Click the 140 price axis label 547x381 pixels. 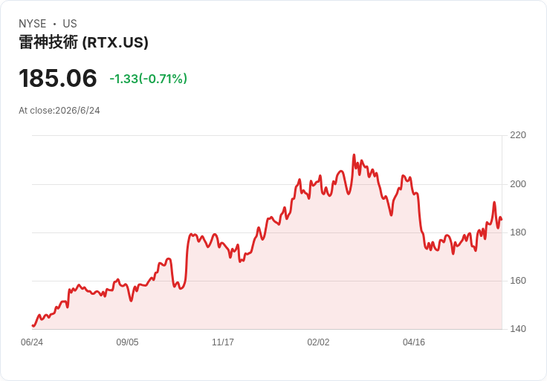(x=518, y=329)
